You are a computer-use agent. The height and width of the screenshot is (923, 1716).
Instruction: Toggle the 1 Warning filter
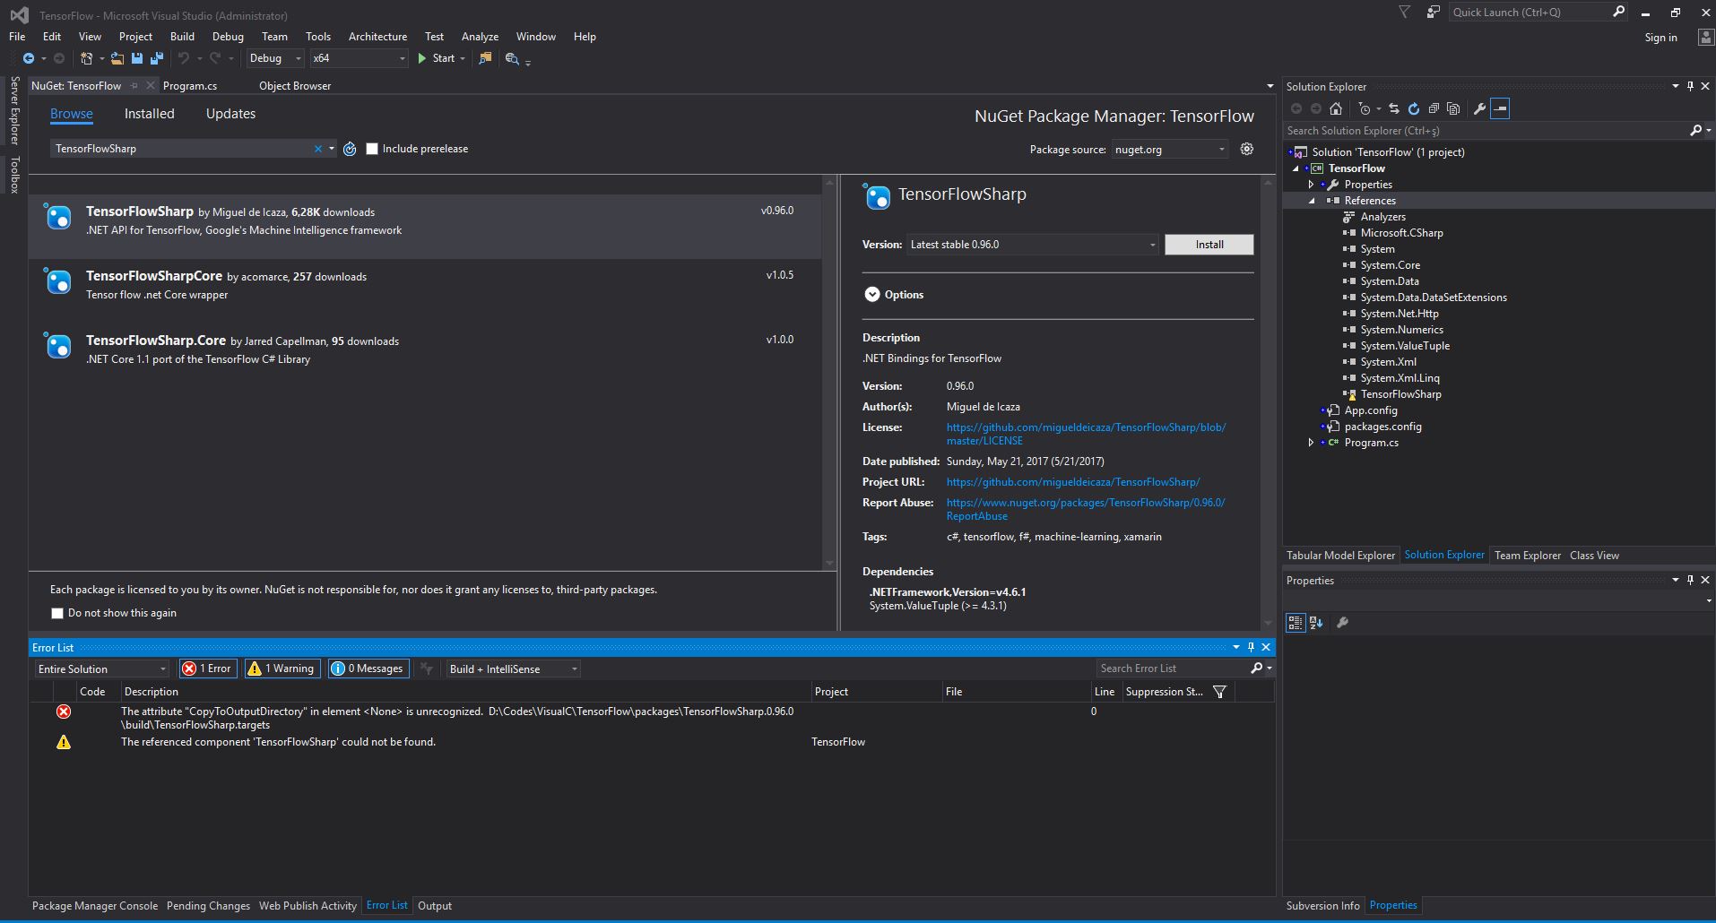pos(282,669)
